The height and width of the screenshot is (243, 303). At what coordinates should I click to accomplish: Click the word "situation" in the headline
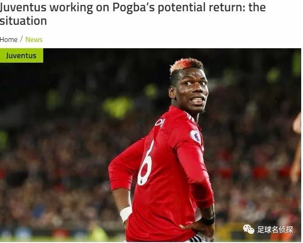(23, 21)
